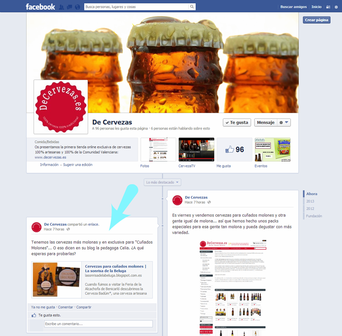Click Comentar on the left post
Image resolution: width=342 pixels, height=336 pixels.
66,307
